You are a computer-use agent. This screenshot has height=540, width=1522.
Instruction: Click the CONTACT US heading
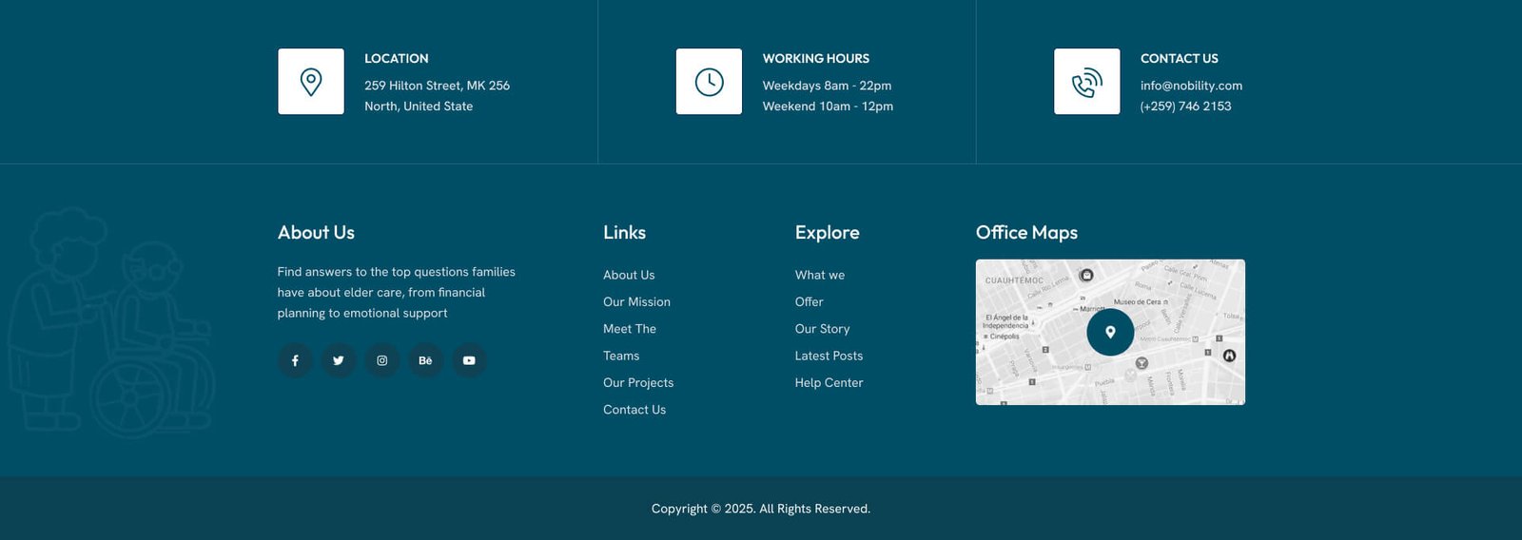coord(1180,59)
